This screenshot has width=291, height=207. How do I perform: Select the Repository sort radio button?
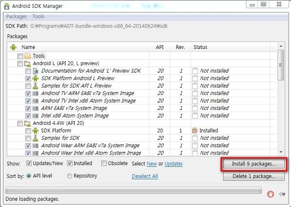coord(69,176)
